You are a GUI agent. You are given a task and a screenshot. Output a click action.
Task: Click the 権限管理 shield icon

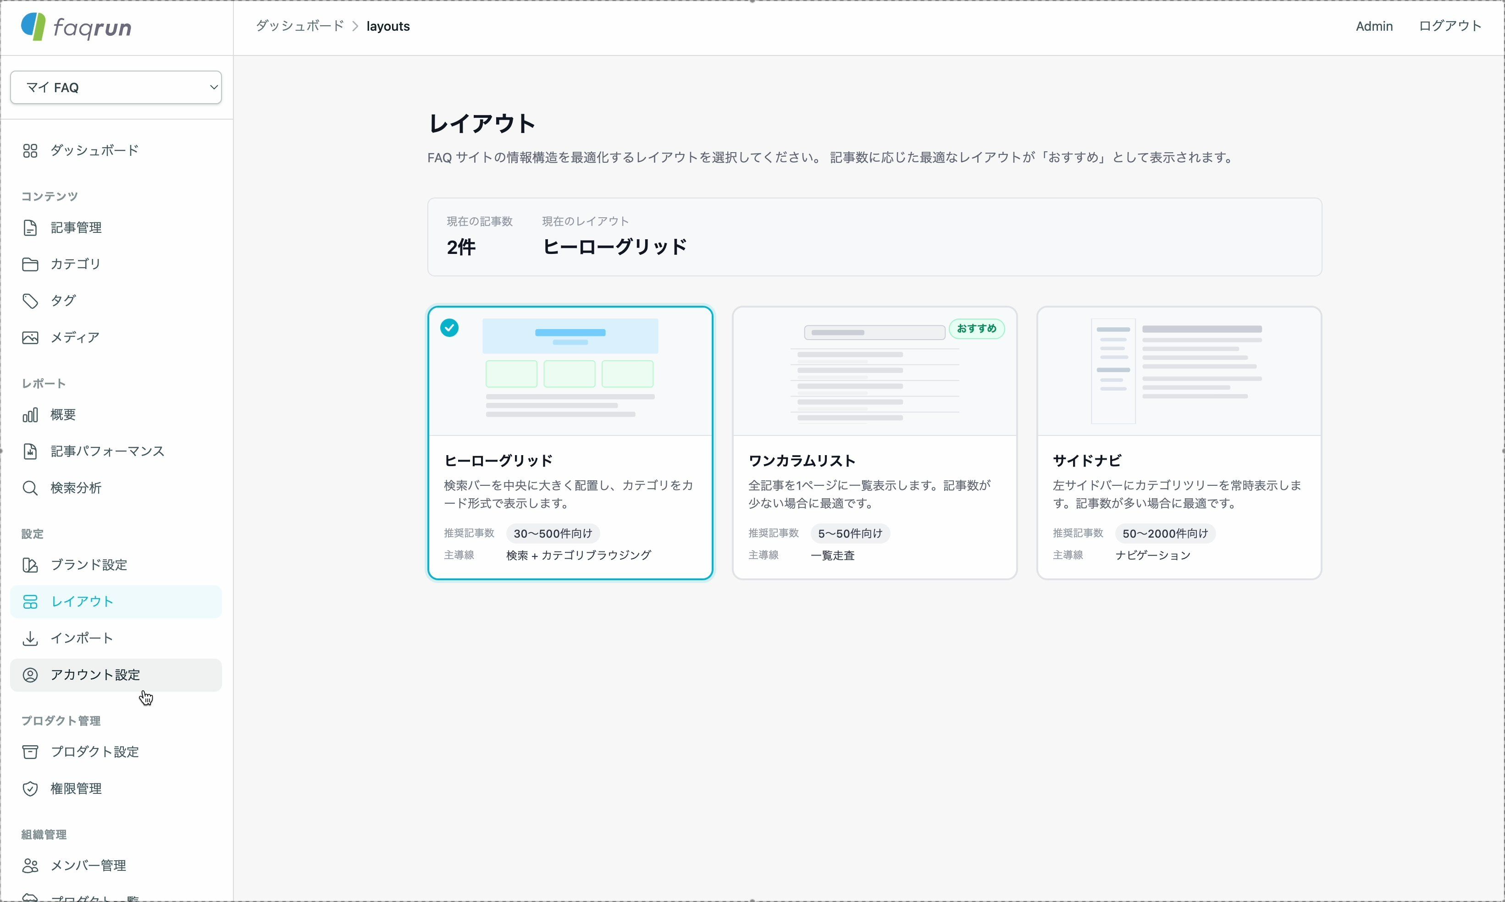point(30,789)
